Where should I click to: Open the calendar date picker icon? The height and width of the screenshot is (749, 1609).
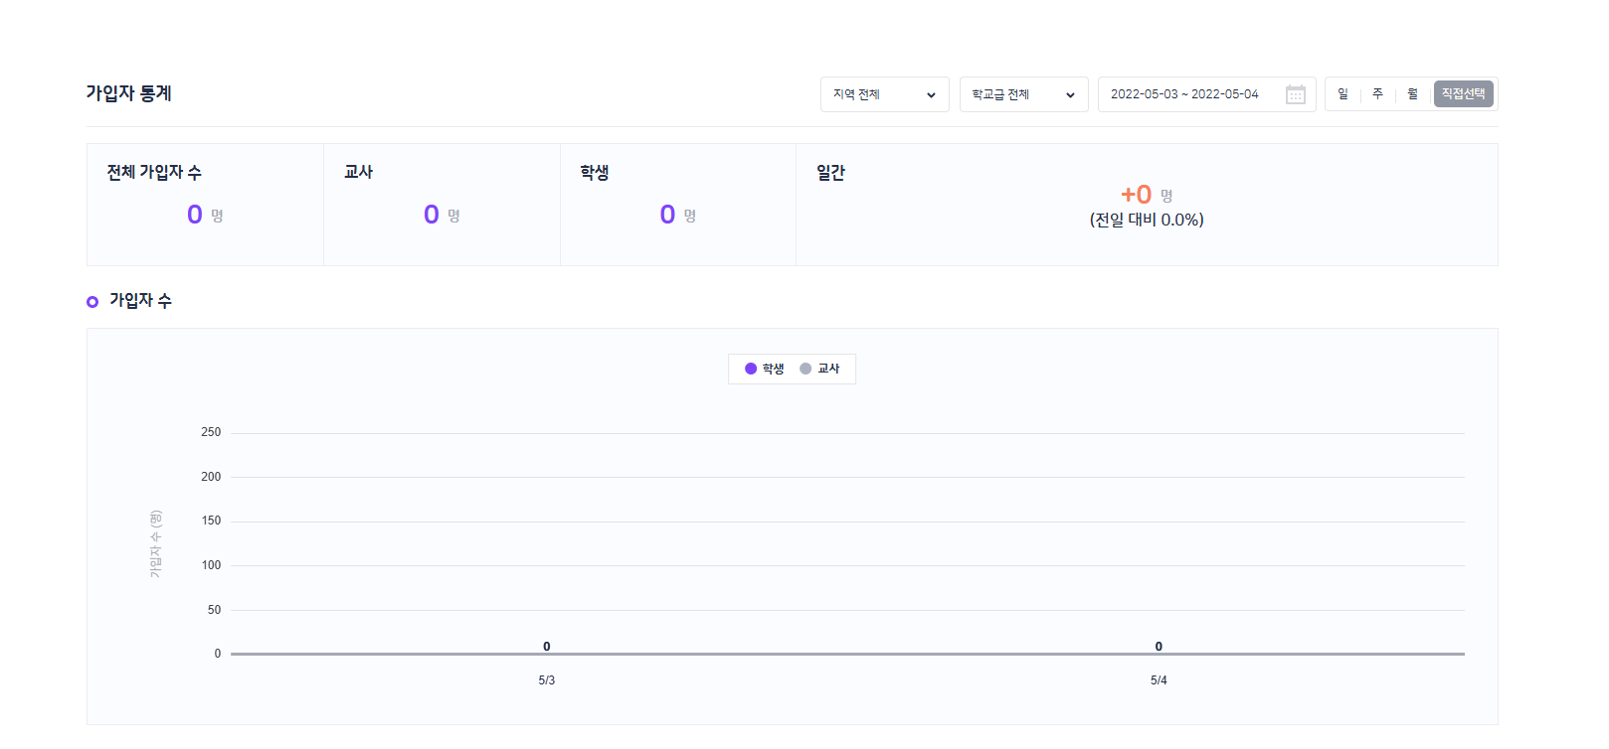tap(1295, 94)
